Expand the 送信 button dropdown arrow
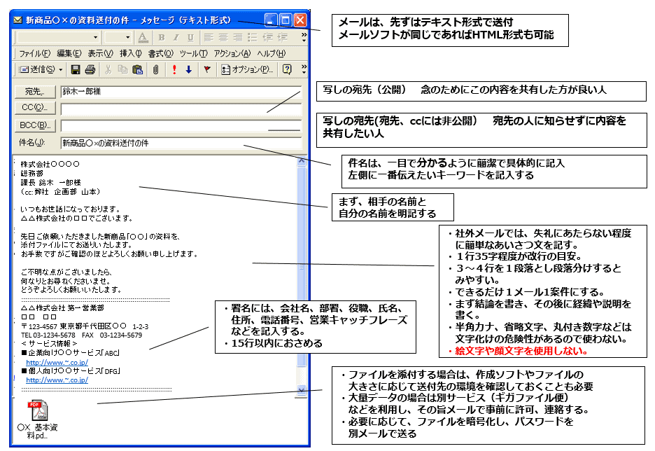Viewport: 655px width, 451px height. [x=61, y=69]
